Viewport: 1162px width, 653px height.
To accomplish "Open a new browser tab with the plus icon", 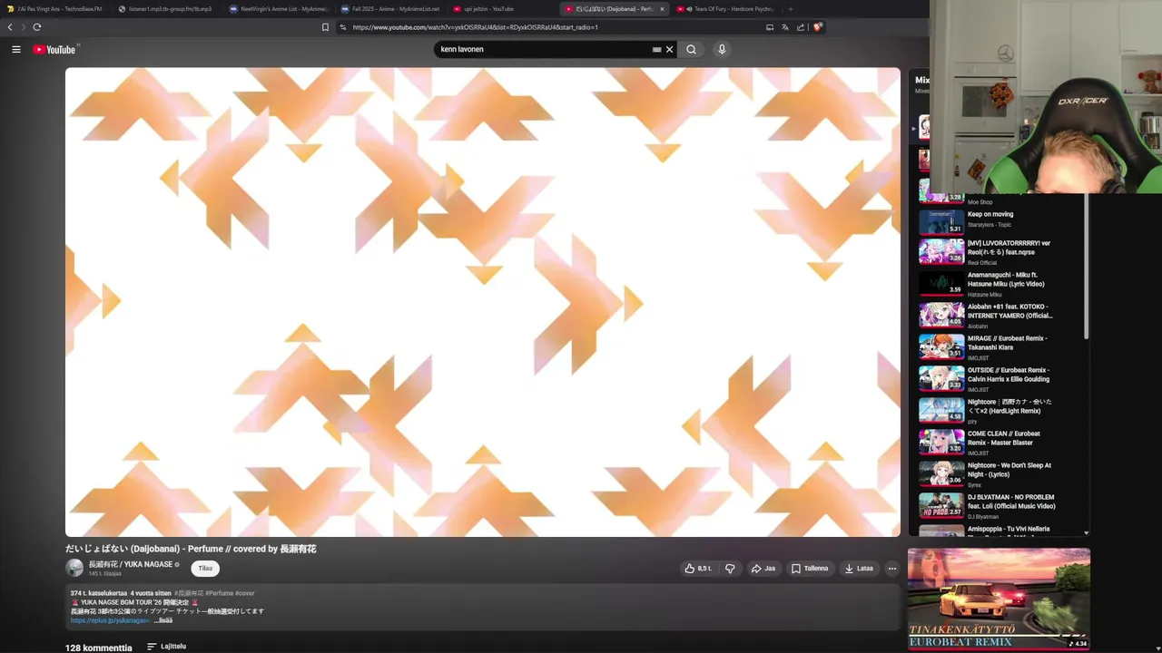I will (790, 9).
